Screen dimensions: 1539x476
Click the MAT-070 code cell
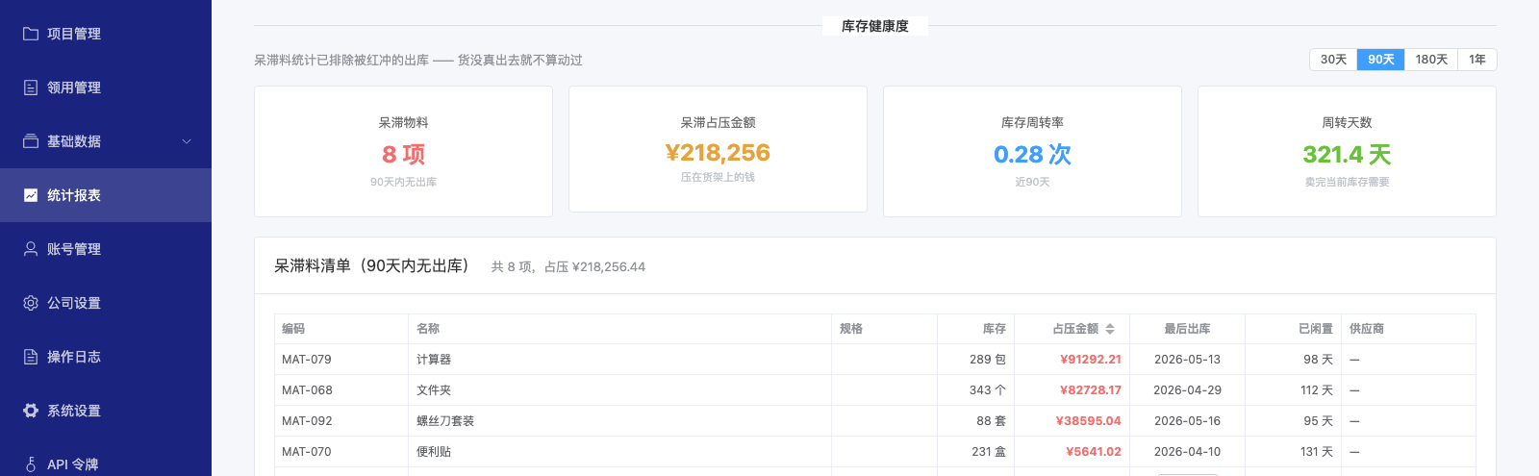click(x=341, y=452)
